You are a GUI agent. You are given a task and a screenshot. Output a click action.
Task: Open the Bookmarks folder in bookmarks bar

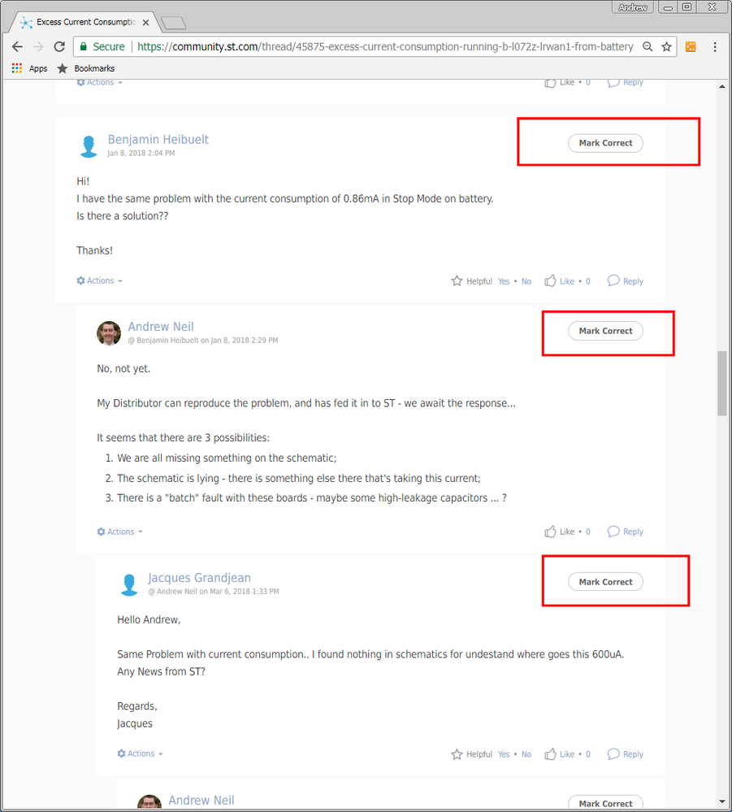(86, 68)
